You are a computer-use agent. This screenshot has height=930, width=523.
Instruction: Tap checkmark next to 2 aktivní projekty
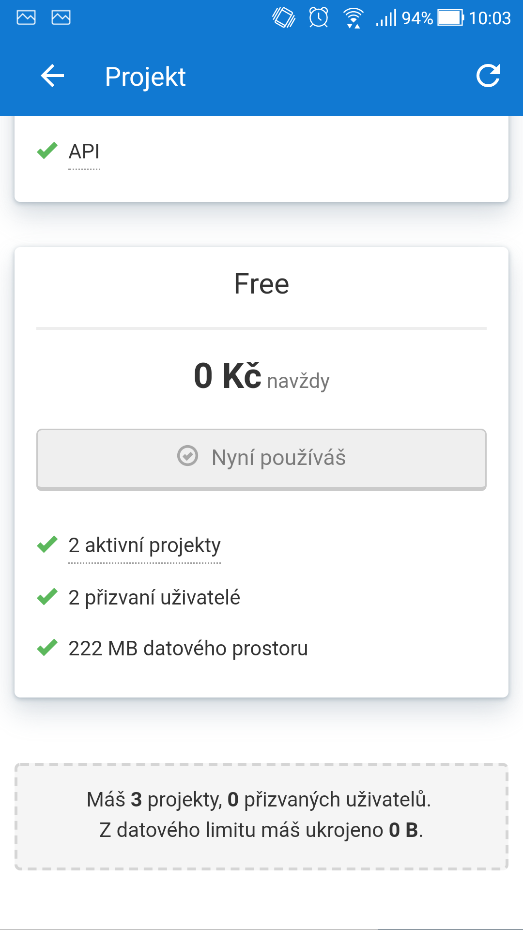click(x=47, y=544)
